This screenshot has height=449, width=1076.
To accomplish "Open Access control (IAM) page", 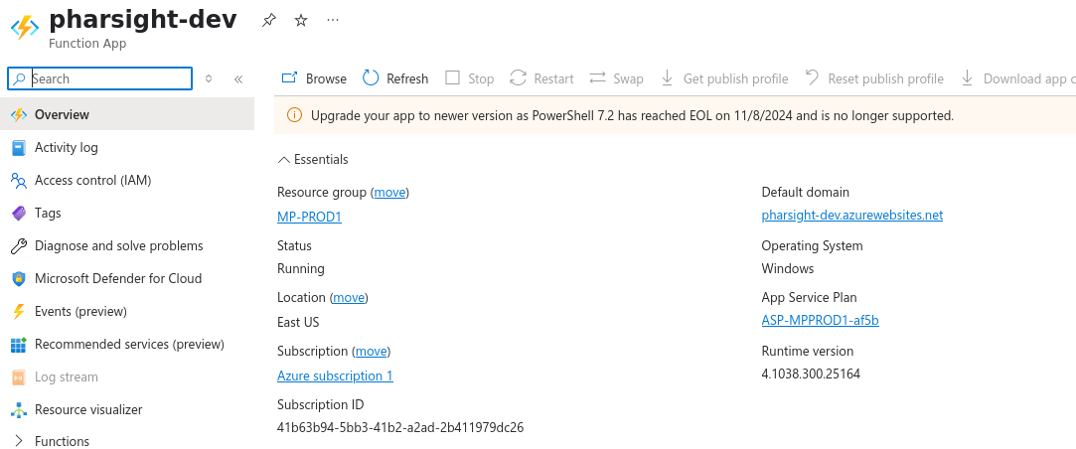I will point(92,180).
